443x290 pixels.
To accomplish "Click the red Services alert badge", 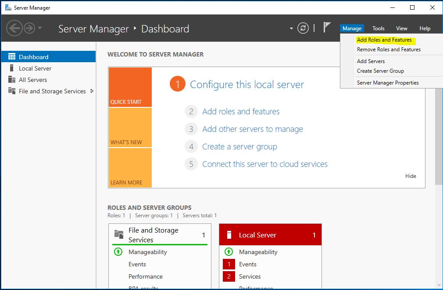I will pos(229,276).
